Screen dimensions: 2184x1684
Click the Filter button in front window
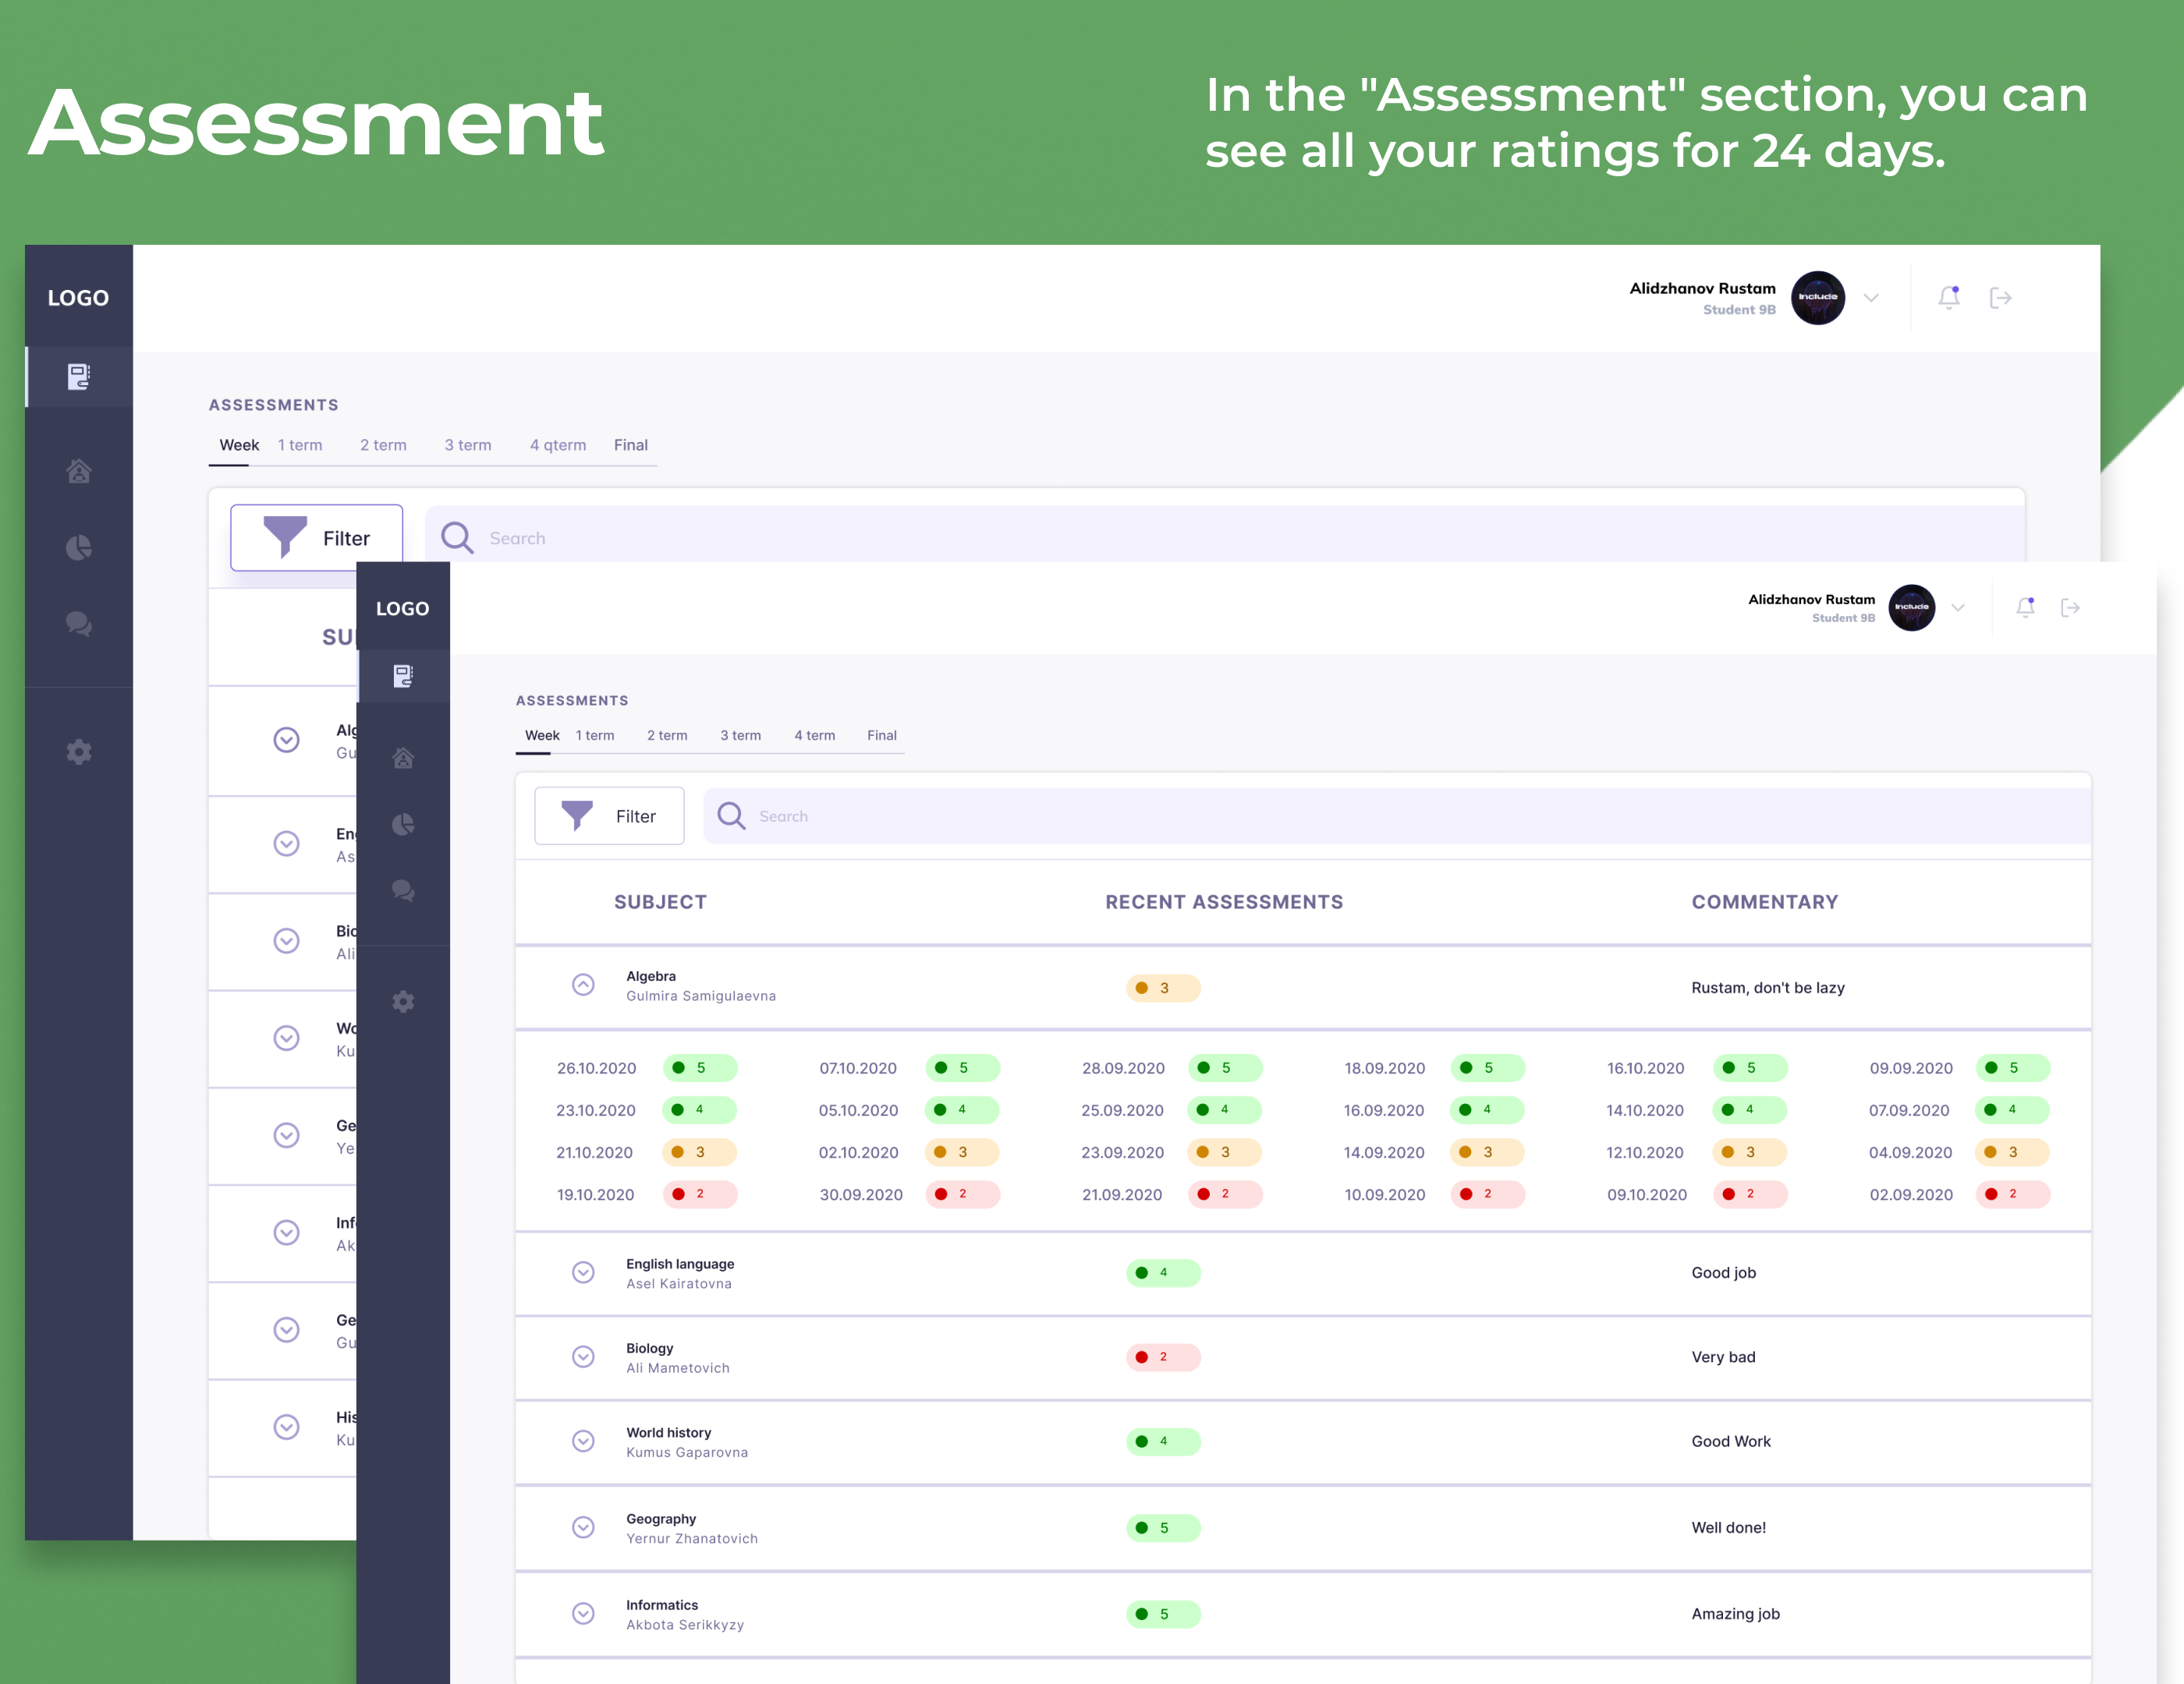[609, 815]
